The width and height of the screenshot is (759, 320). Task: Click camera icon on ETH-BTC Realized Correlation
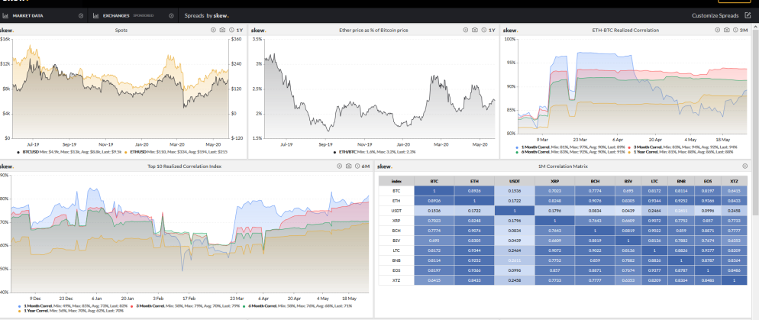(x=727, y=30)
